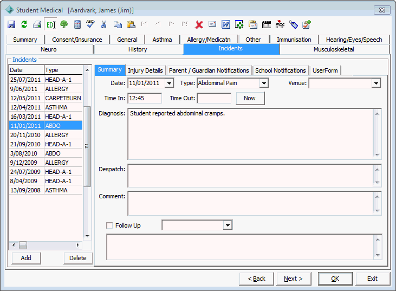Click the Print icon
This screenshot has width=396, height=291.
37,24
